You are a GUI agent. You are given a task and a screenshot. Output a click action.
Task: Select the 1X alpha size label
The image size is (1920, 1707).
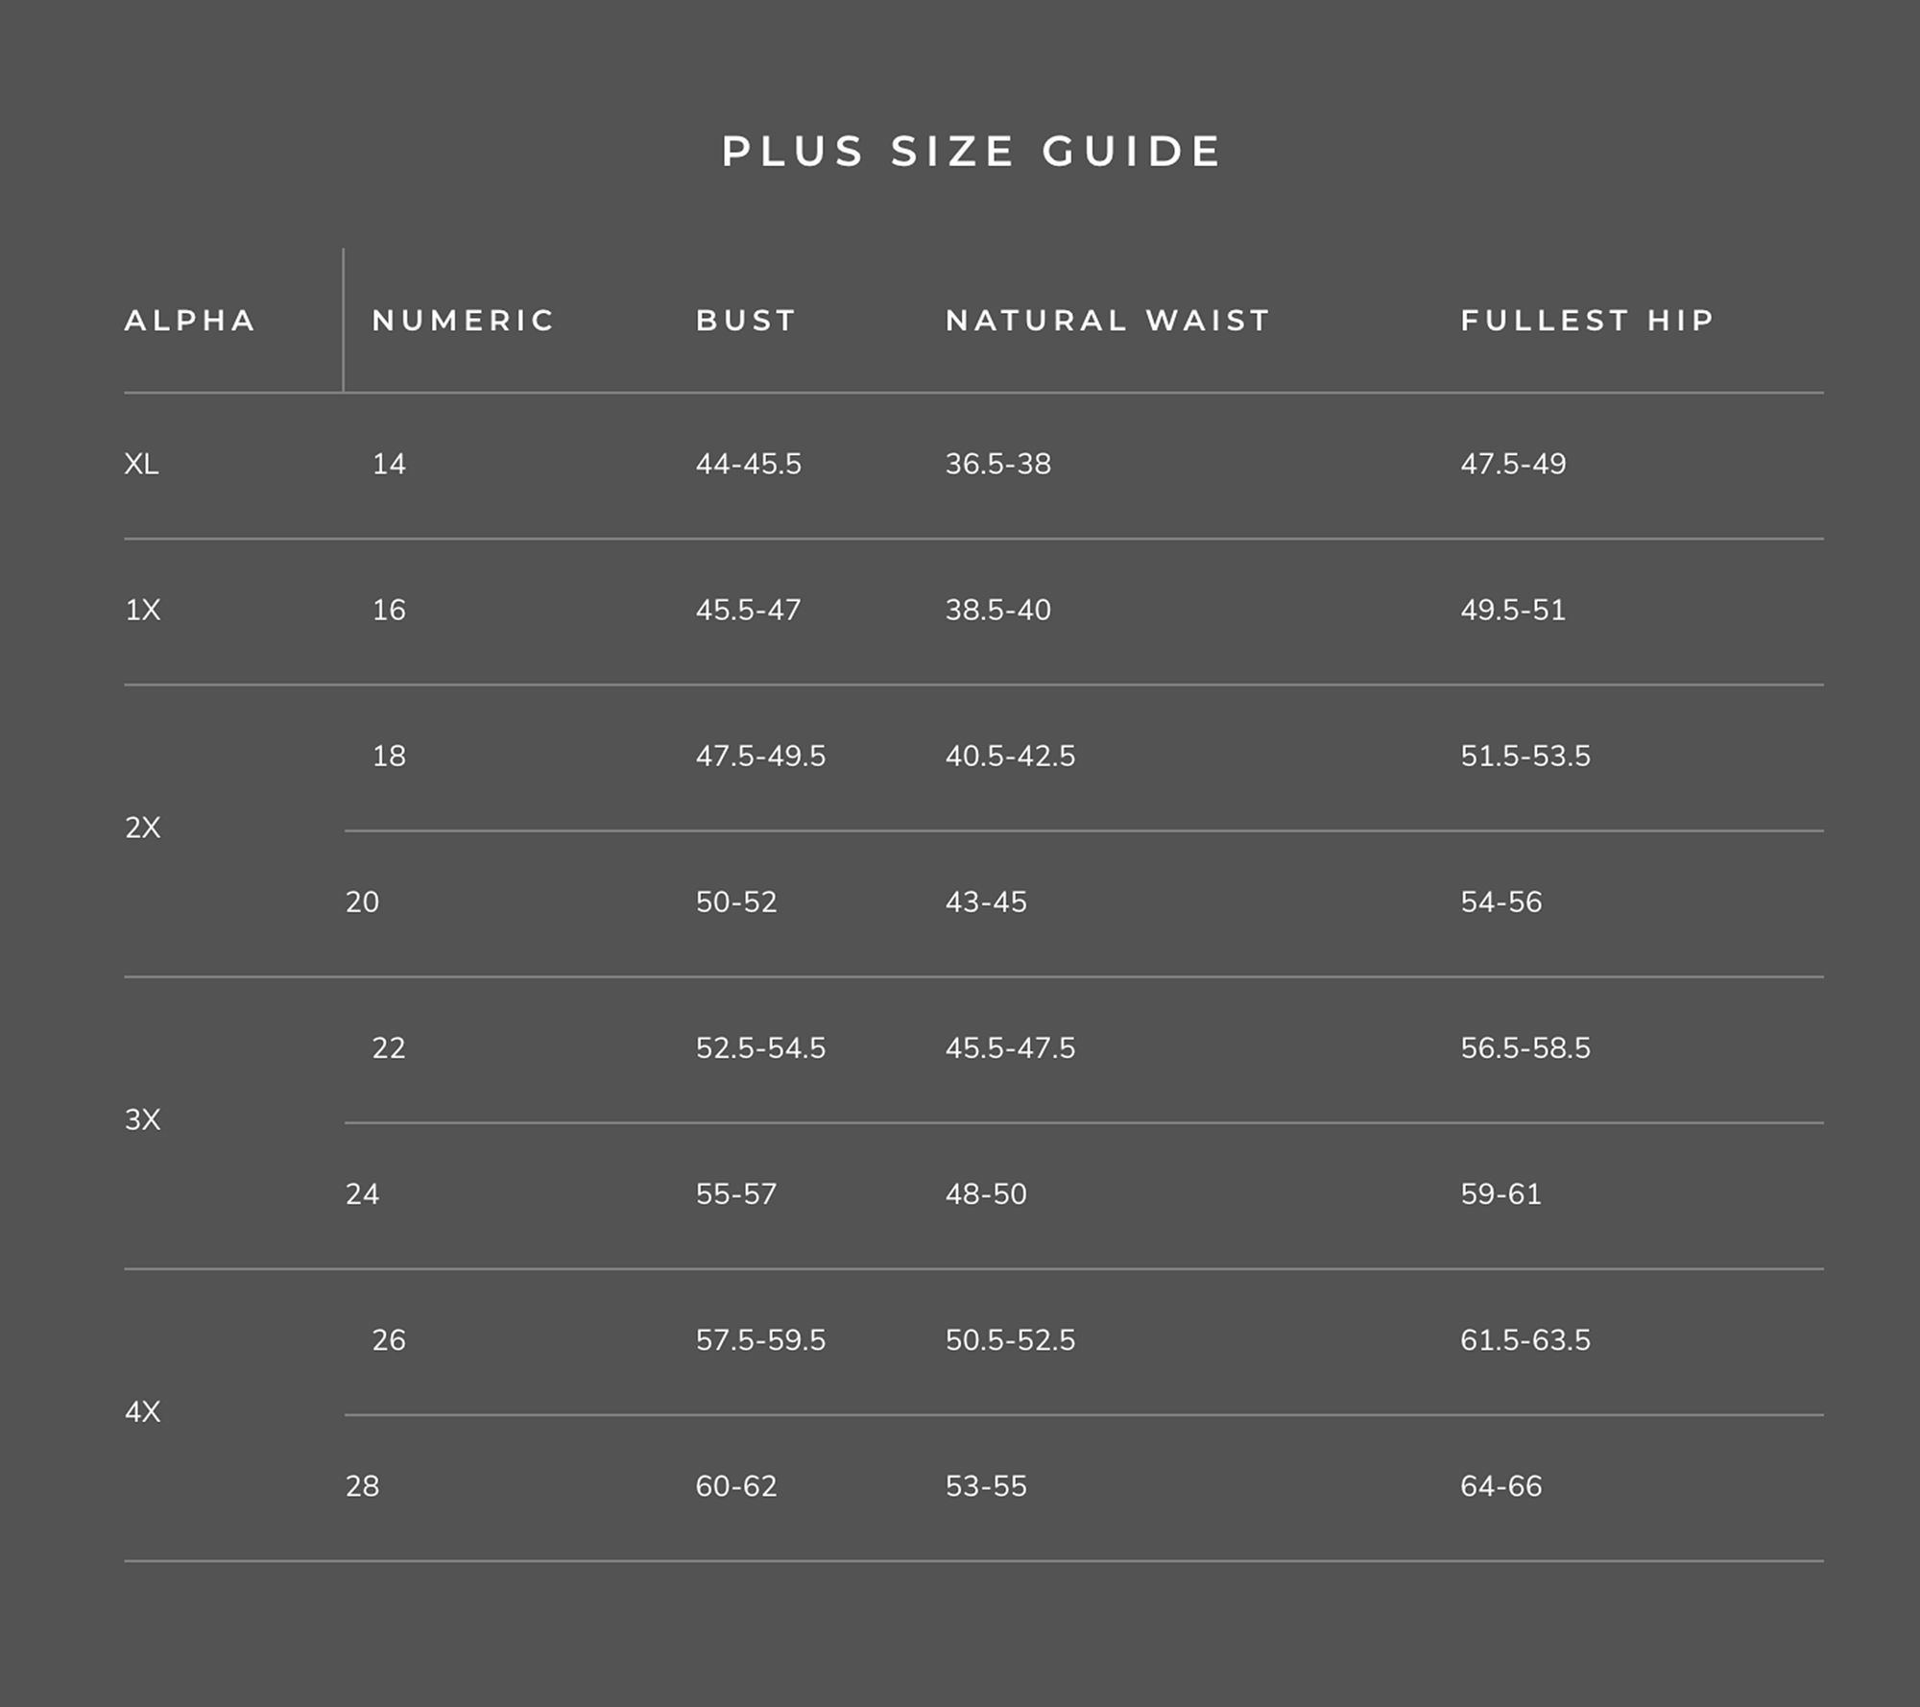[142, 611]
